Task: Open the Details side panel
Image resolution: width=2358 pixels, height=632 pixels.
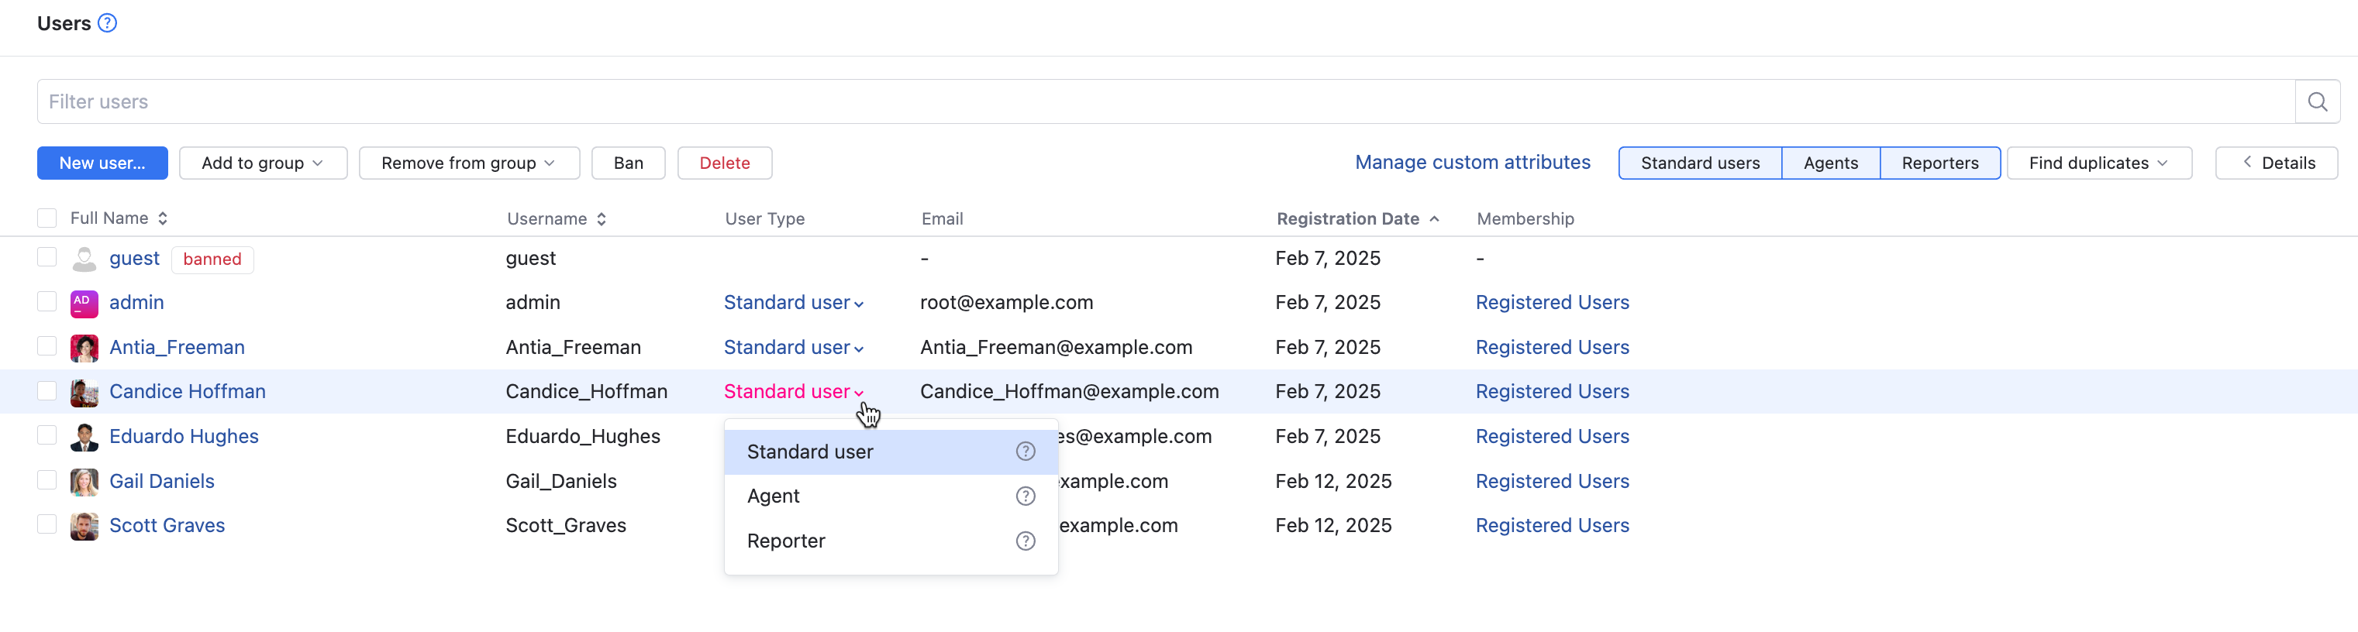Action: click(2276, 163)
